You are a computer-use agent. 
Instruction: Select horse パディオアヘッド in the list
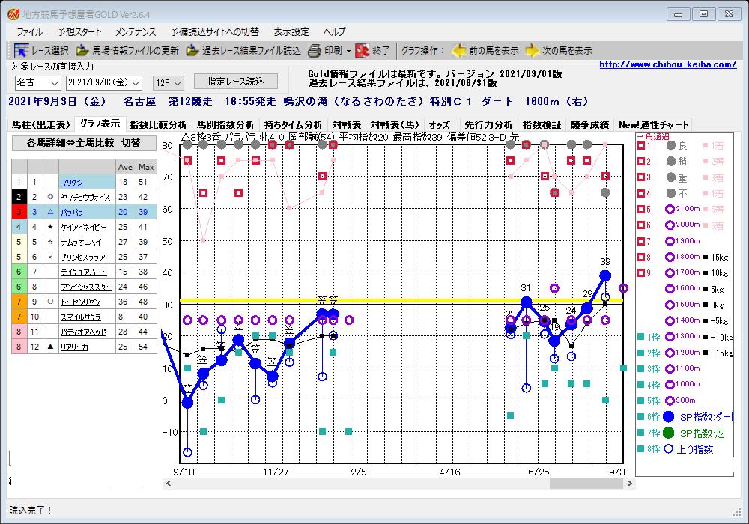83,332
